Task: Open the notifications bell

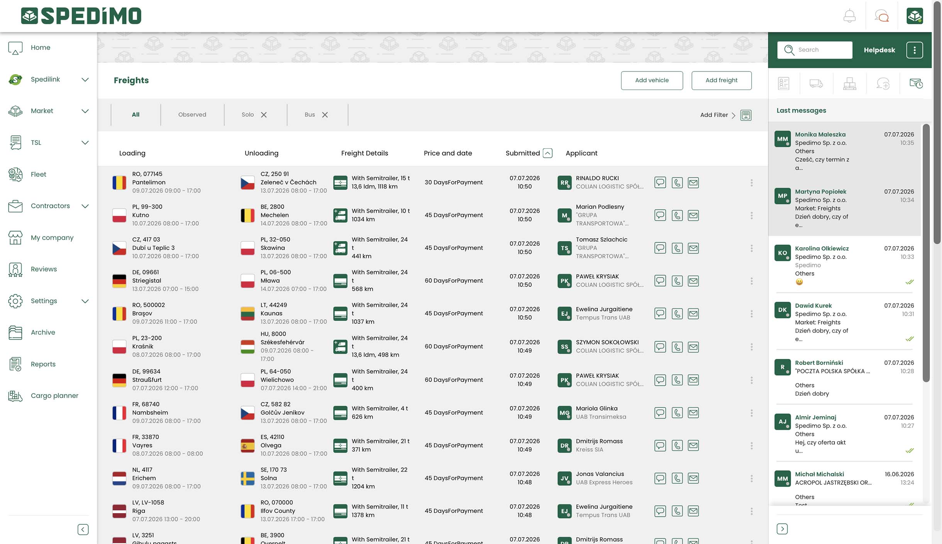Action: pyautogui.click(x=849, y=16)
